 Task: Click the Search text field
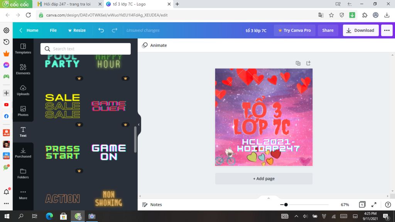pos(86,49)
